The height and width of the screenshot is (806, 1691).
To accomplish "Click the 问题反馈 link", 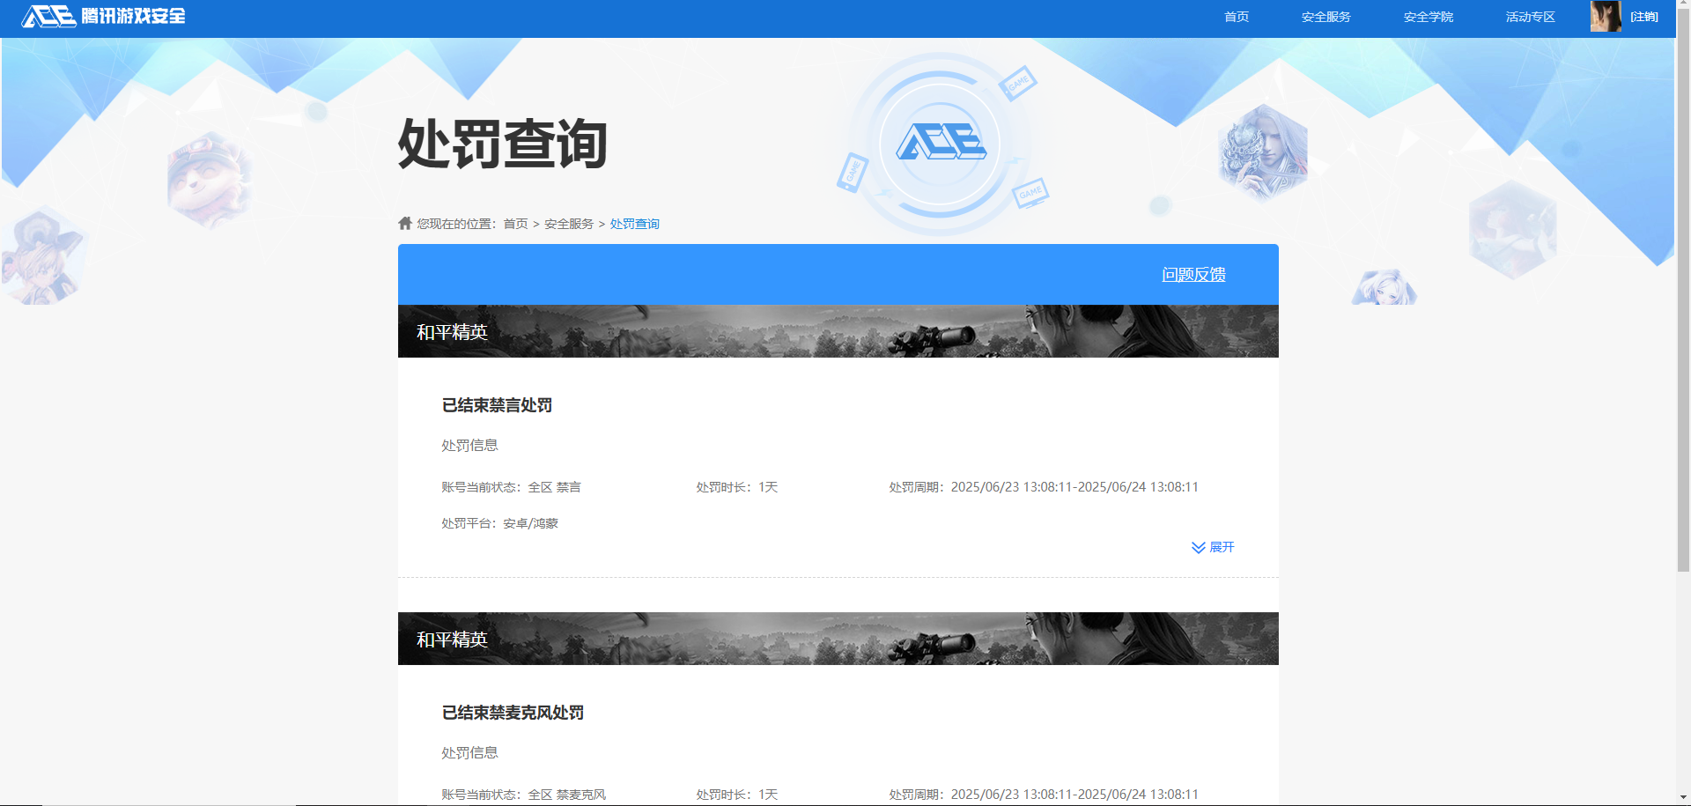I will 1193,274.
